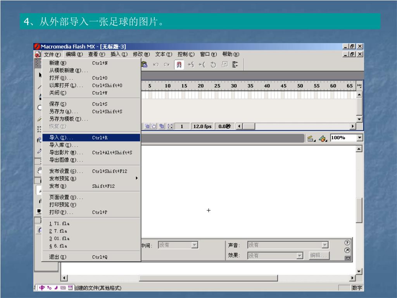This screenshot has width=397, height=298.
Task: Collapse properties panel with bottom-right arrow
Action: 348,258
